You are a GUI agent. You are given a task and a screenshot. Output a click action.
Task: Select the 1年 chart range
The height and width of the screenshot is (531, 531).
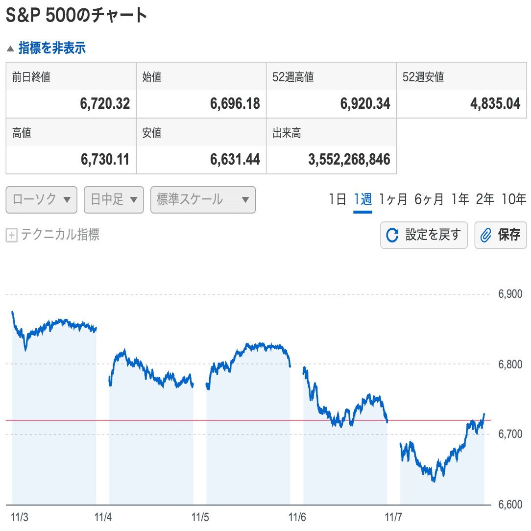click(x=460, y=199)
